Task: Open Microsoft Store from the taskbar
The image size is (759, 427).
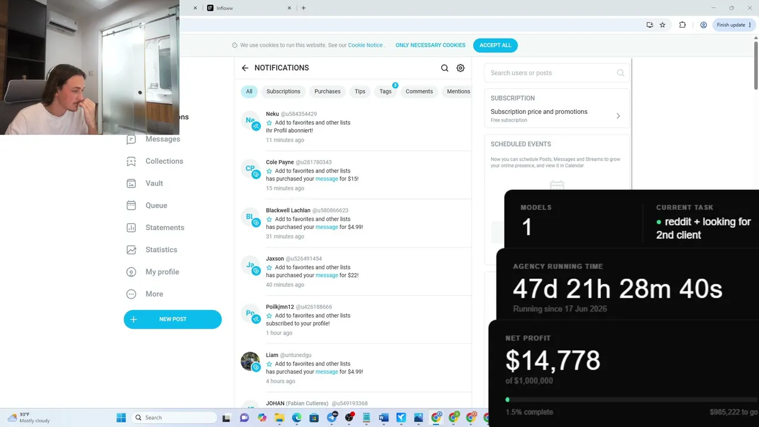Action: [314, 418]
